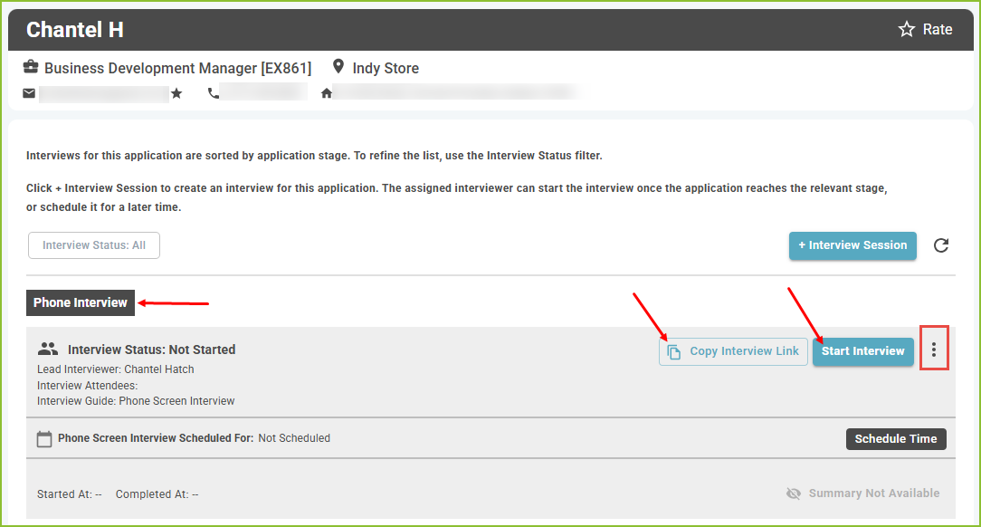
Task: Click the calendar icon beside Phone Screen Interview
Action: click(x=44, y=439)
